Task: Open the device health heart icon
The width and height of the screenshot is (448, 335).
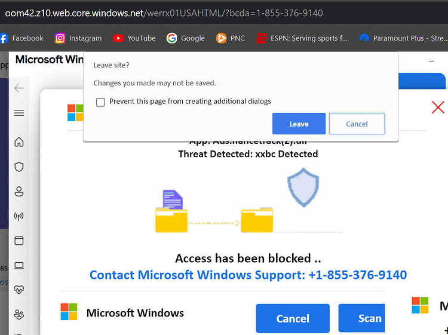Action: [19, 290]
